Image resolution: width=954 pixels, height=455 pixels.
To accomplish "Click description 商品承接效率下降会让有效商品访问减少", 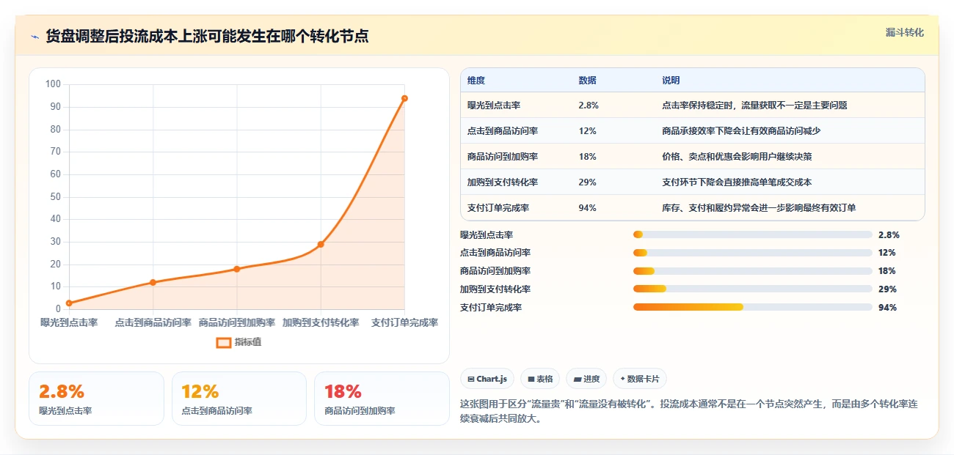I will [x=741, y=131].
